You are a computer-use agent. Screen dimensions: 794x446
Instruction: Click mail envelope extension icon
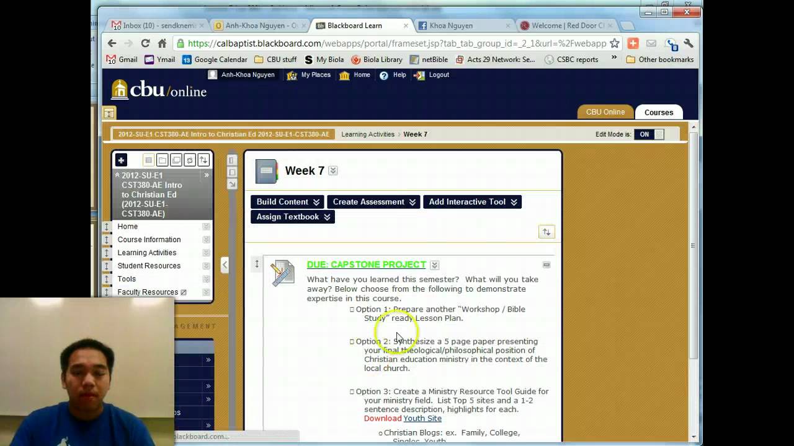(651, 43)
